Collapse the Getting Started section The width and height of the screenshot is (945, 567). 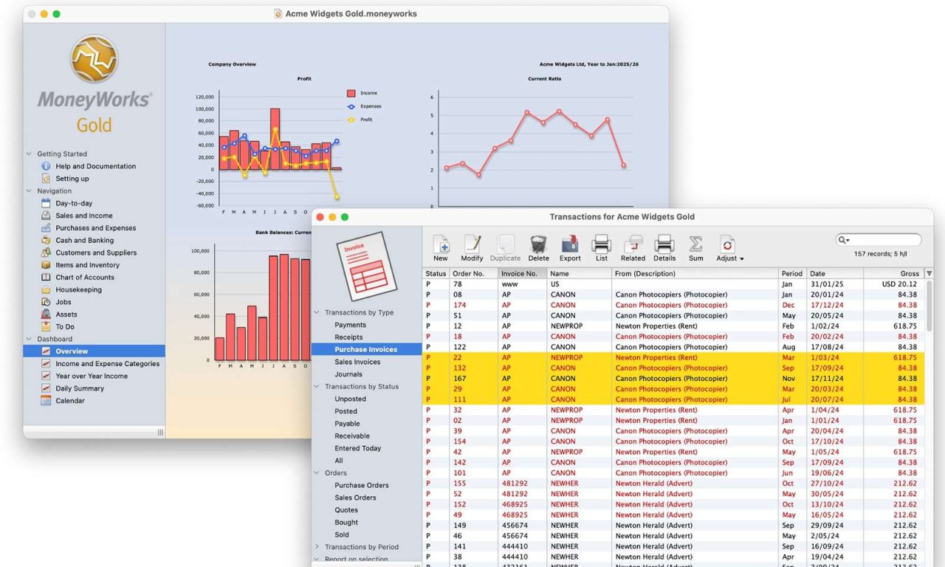30,154
